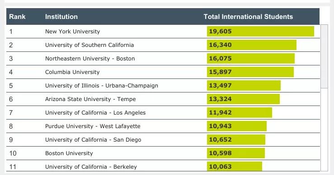This screenshot has width=334, height=175.
Task: Click the Total International Students header
Action: tap(248, 17)
